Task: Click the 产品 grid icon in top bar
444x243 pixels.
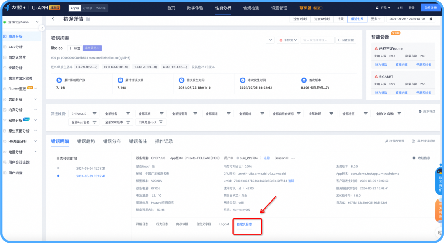Action: 377,8
